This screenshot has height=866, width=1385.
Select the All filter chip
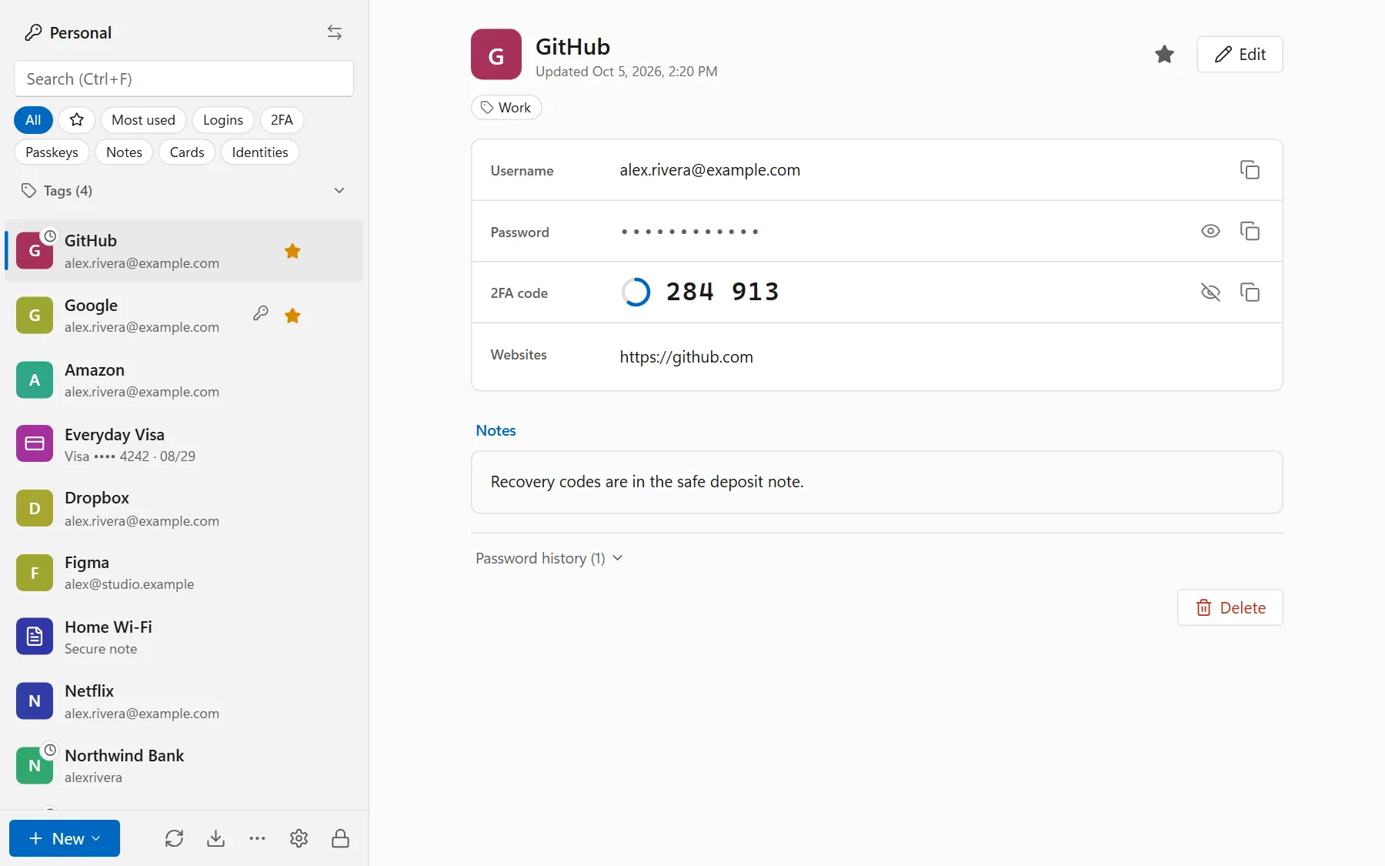click(x=33, y=120)
